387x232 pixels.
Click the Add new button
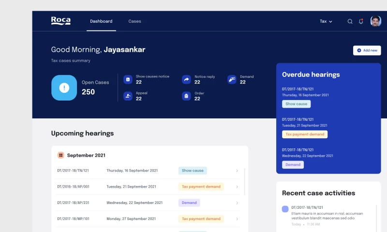pyautogui.click(x=367, y=50)
